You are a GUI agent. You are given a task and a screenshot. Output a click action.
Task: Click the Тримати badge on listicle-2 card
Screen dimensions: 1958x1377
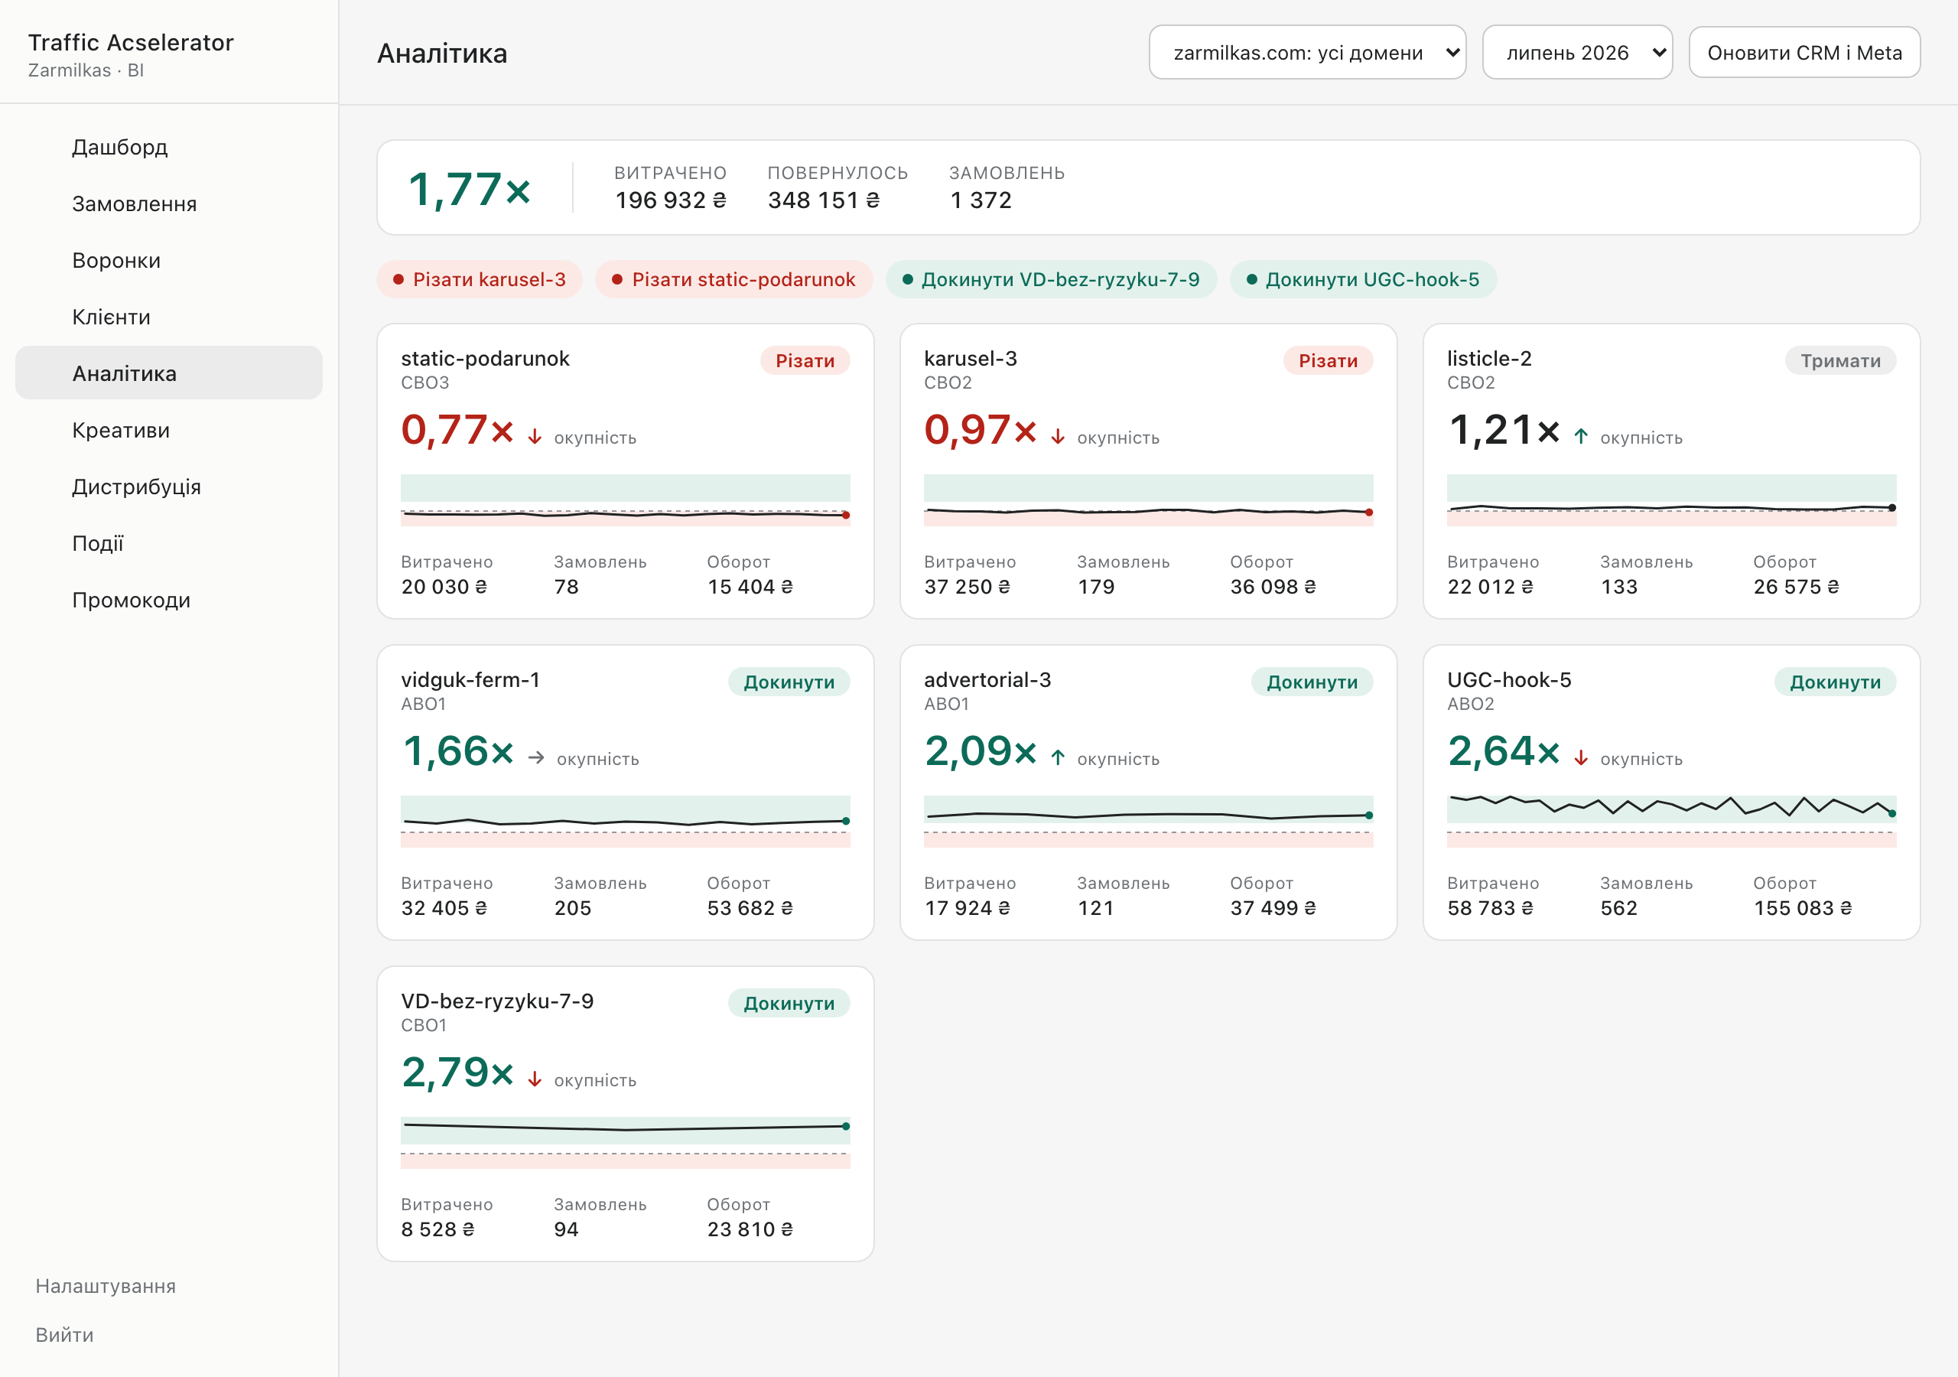coord(1840,360)
